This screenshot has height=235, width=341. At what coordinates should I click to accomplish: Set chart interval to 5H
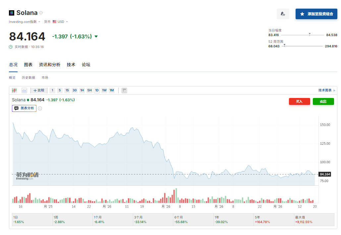89,90
